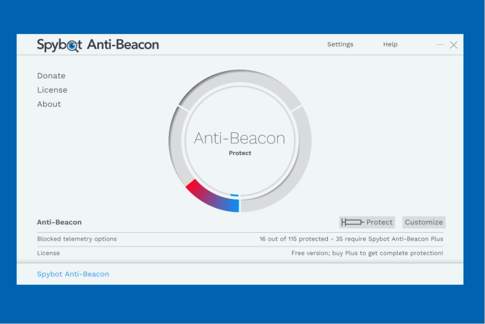Follow the Spybot Anti-Beacon footer link
The image size is (485, 324).
click(x=73, y=274)
